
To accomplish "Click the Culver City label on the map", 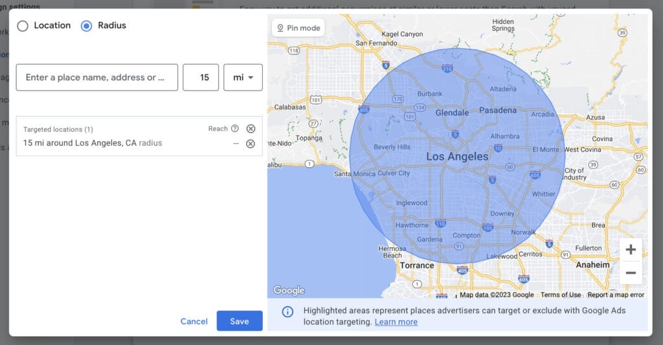I will point(394,173).
